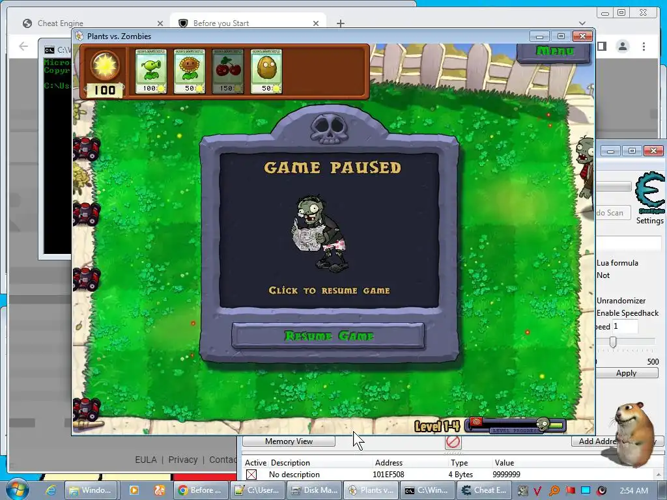Select the Wall-nut seed packet

(x=266, y=71)
